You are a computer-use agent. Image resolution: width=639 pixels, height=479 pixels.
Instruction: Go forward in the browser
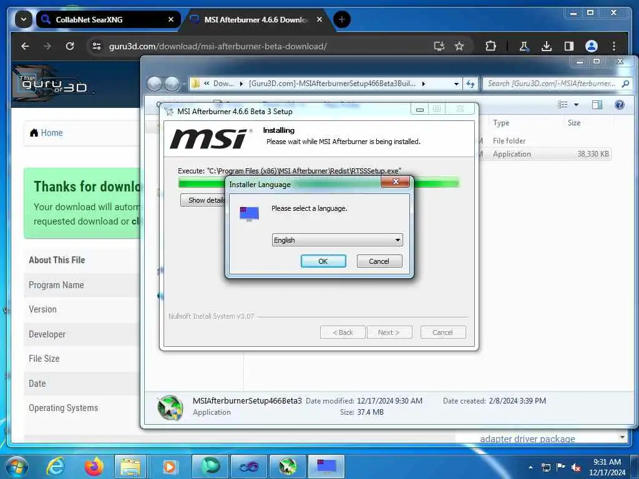tap(47, 46)
